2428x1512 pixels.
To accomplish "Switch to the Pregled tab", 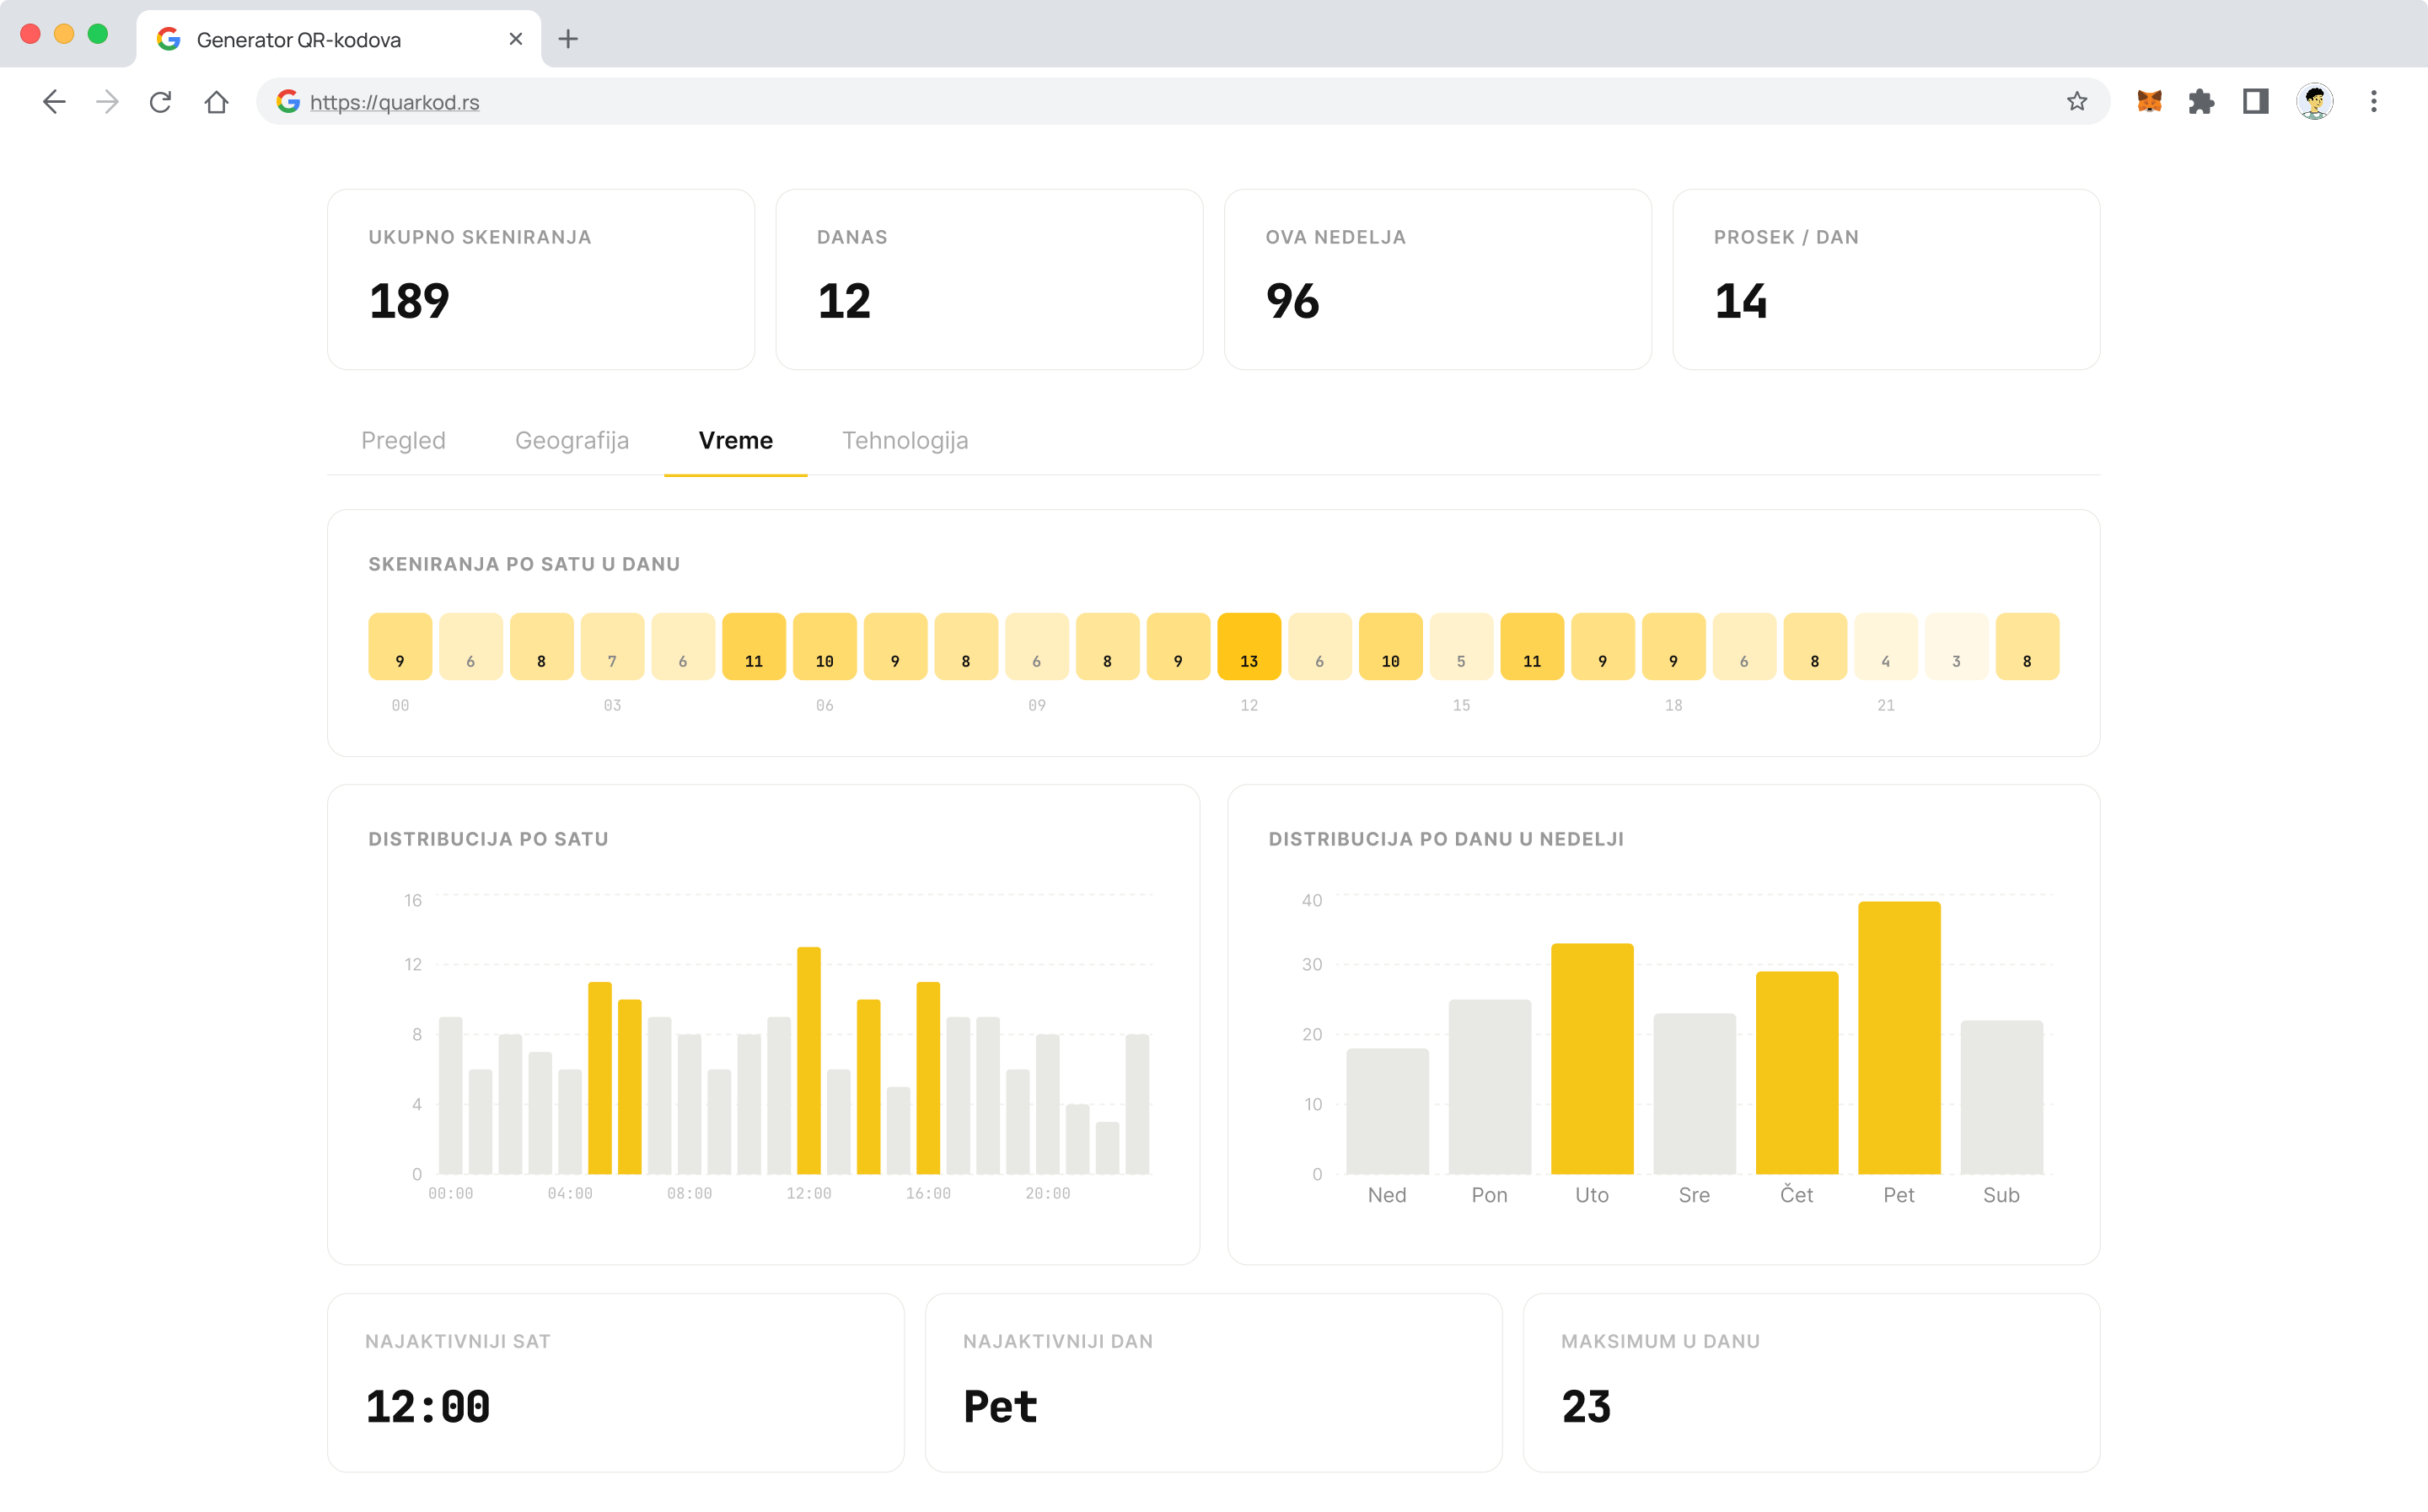I will pyautogui.click(x=403, y=441).
